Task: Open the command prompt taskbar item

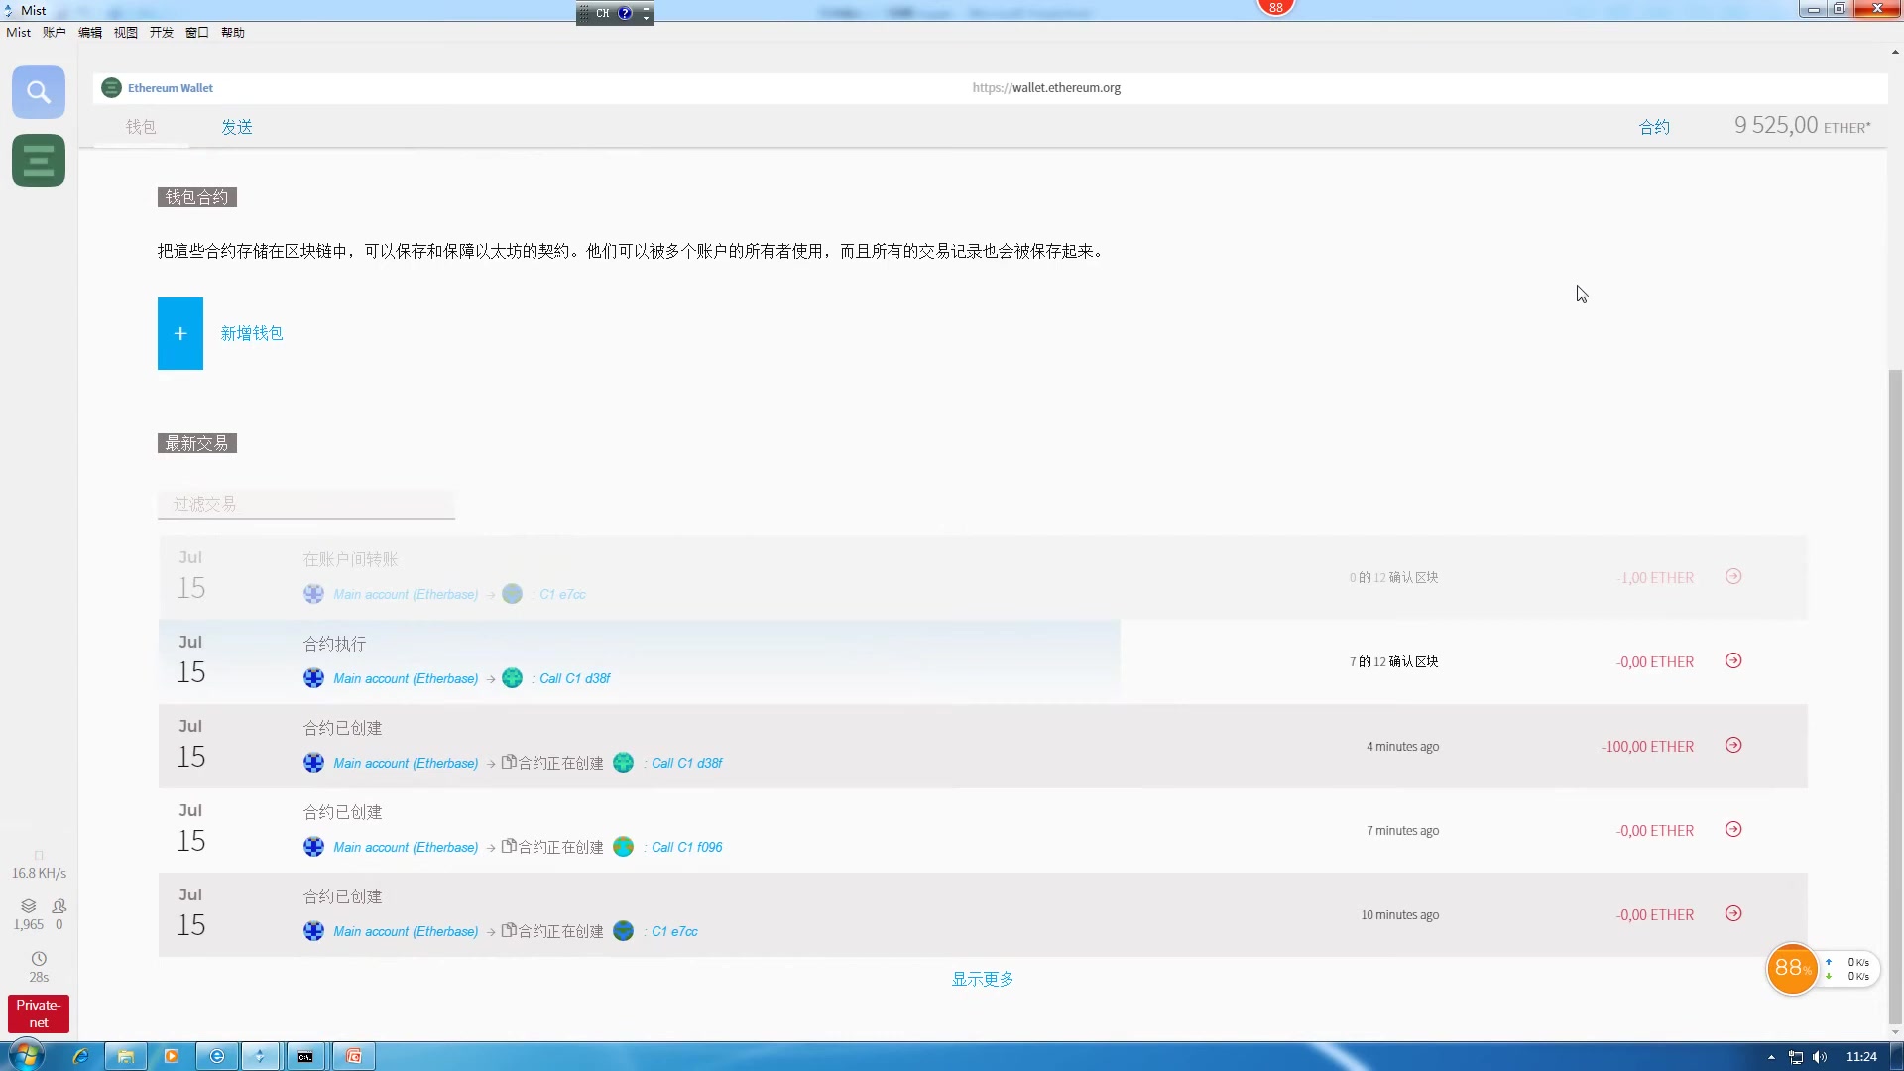Action: click(x=305, y=1056)
